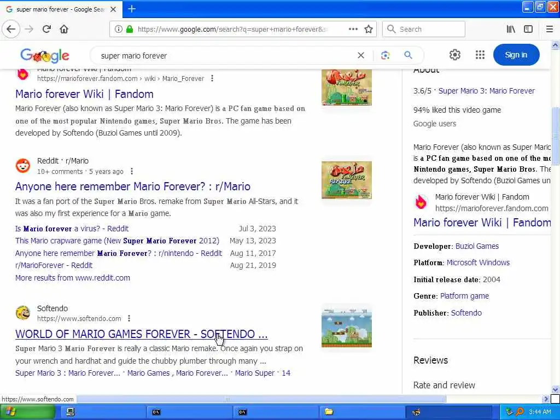Open WORLD OF MARIO GAMES FOREVER - SOFTENDO result
Screen dimensions: 560x420
pyautogui.click(x=142, y=334)
